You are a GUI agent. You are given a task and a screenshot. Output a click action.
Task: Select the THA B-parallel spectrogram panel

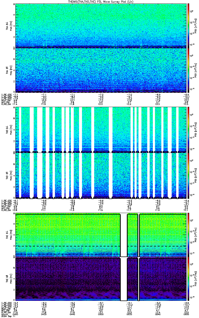pos(101,70)
